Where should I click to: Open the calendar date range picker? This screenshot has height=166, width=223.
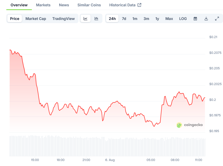[x=195, y=19]
